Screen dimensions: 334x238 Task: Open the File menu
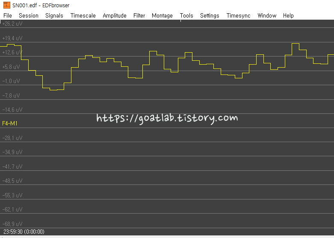click(x=8, y=15)
